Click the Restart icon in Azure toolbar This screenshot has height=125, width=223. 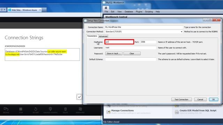(36, 109)
